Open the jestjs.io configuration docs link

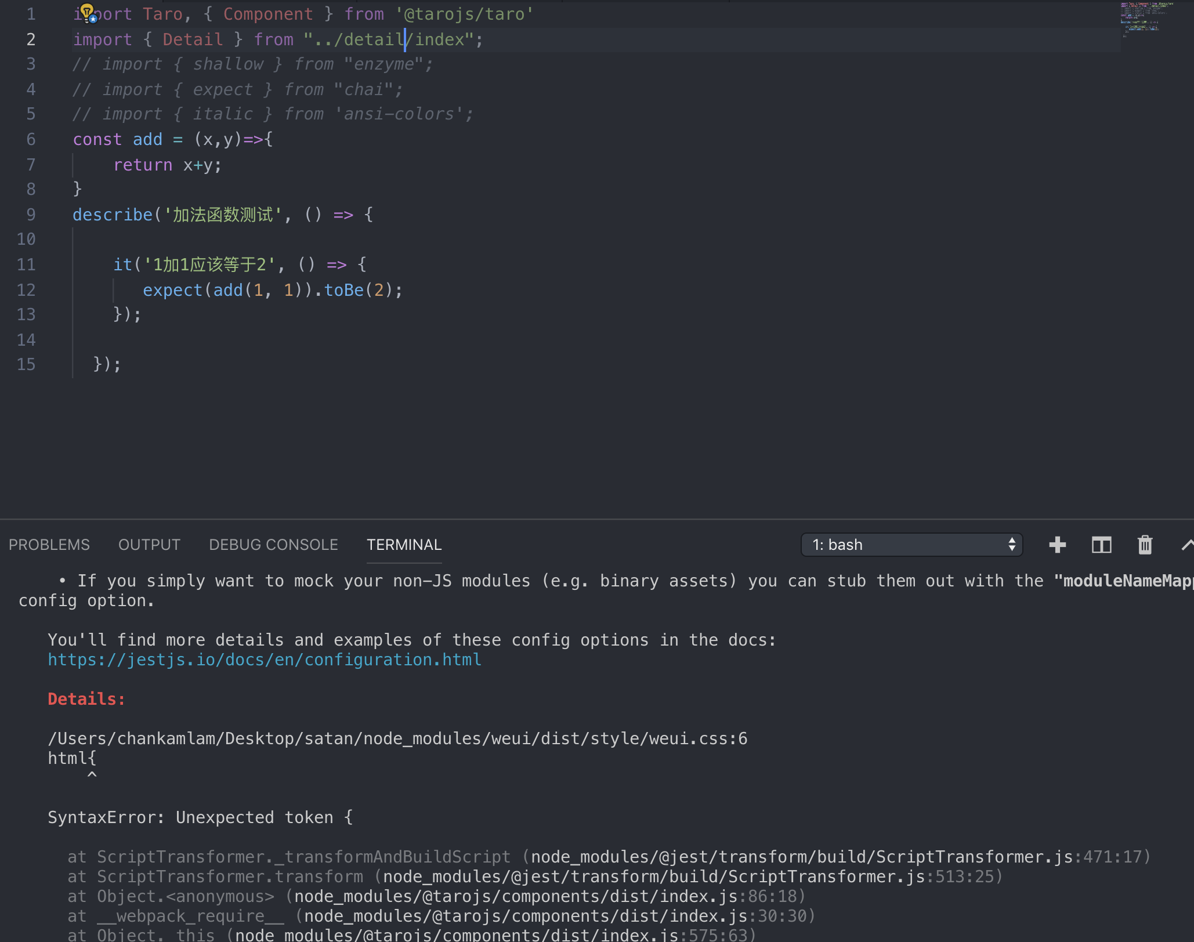pyautogui.click(x=265, y=660)
